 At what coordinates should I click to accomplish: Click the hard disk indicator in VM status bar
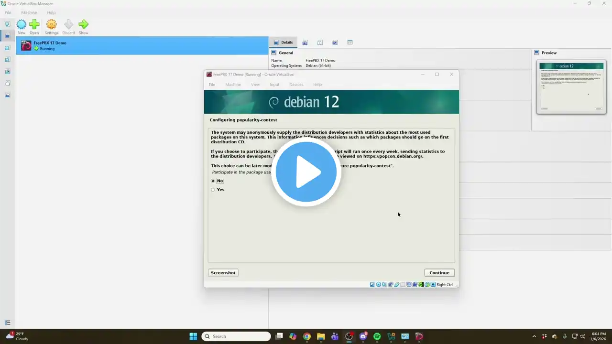[x=372, y=284]
